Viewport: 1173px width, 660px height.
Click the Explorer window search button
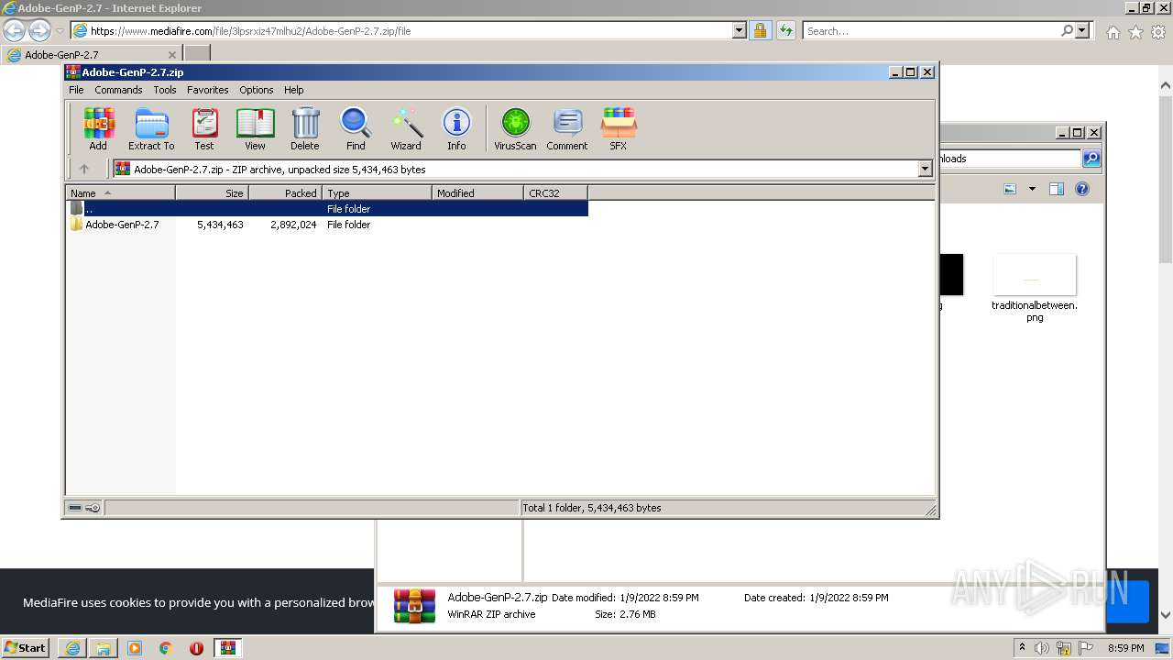(x=1091, y=159)
